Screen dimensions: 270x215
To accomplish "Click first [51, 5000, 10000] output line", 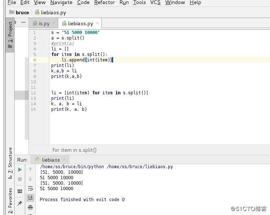I will pos(61,172).
